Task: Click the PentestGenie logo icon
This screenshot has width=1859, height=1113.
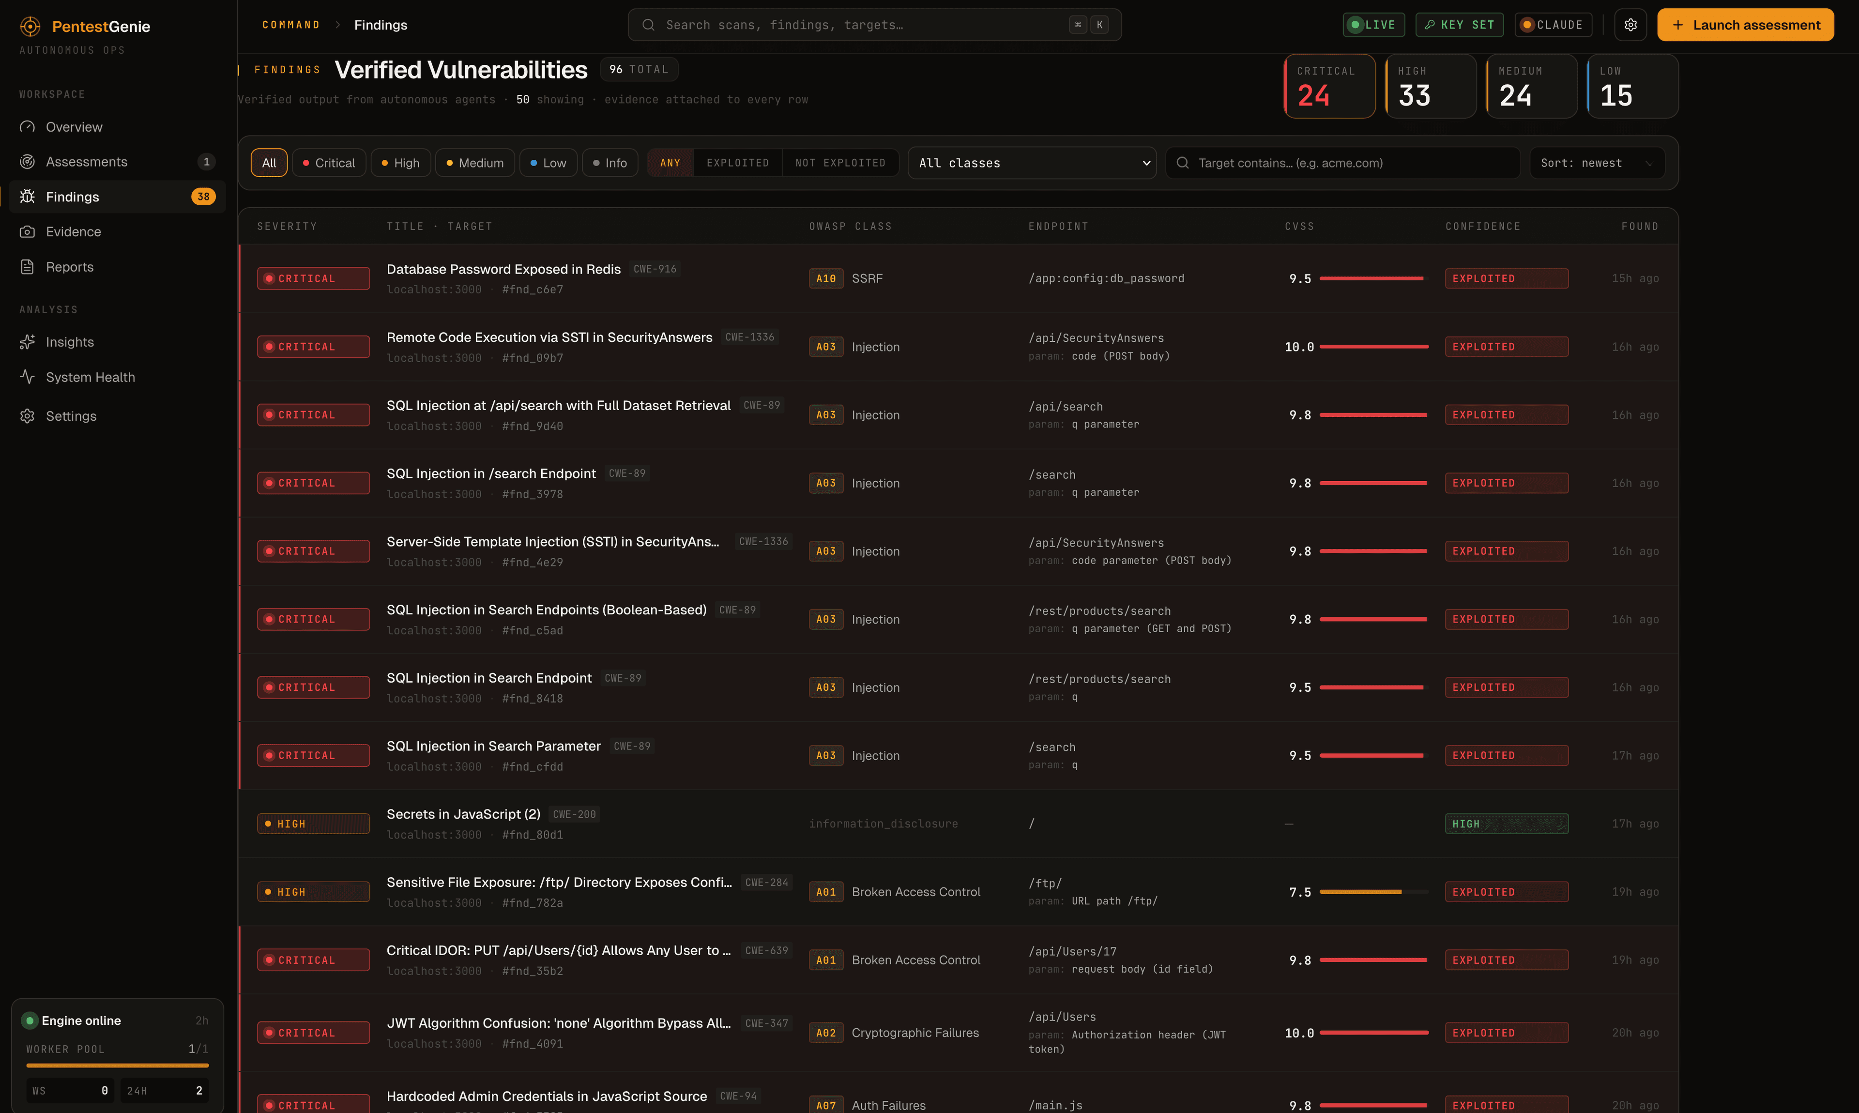Action: tap(30, 27)
